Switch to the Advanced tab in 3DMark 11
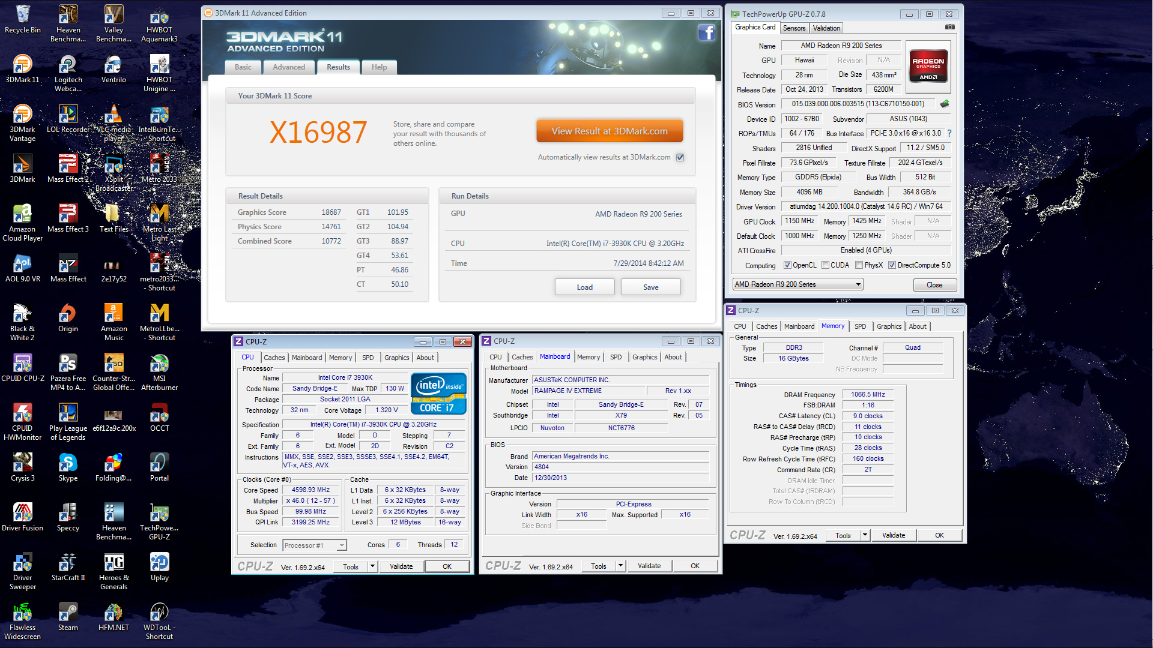This screenshot has height=648, width=1153. click(289, 67)
